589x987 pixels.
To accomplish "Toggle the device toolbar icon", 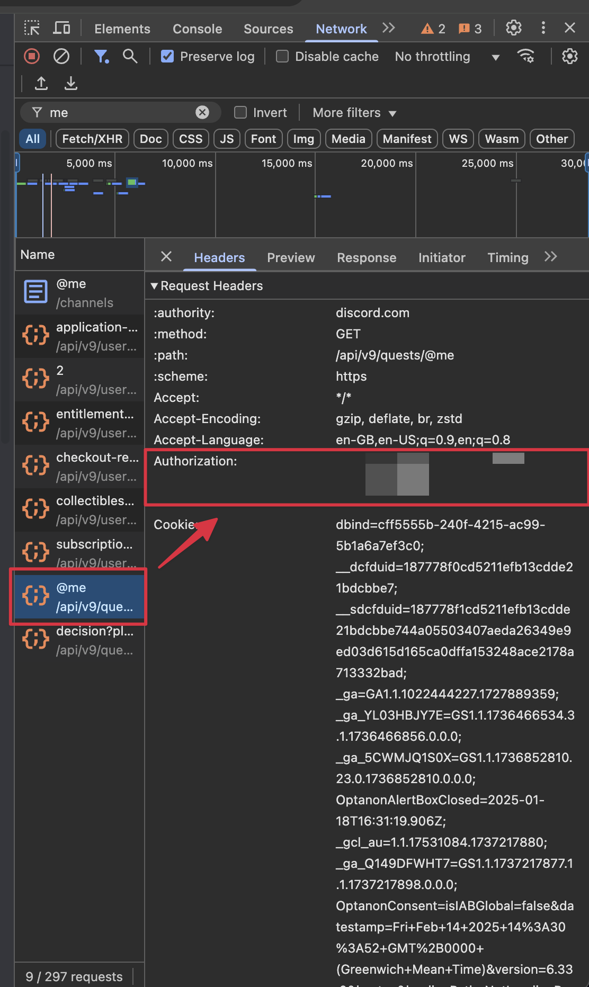I will (x=61, y=28).
